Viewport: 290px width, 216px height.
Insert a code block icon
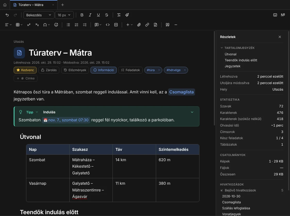tap(116, 25)
